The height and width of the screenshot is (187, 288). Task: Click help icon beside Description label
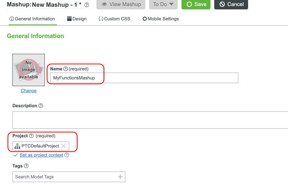click(41, 106)
